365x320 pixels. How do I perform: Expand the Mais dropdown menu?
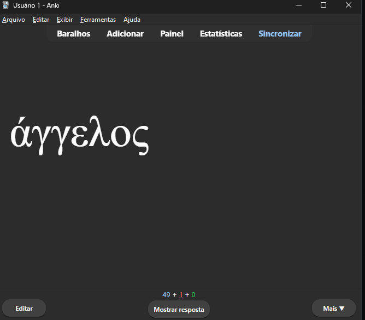pyautogui.click(x=333, y=309)
